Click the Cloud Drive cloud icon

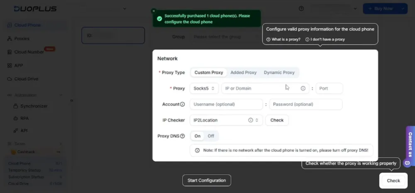click(10, 79)
